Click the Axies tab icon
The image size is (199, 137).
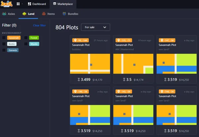coord(4,14)
